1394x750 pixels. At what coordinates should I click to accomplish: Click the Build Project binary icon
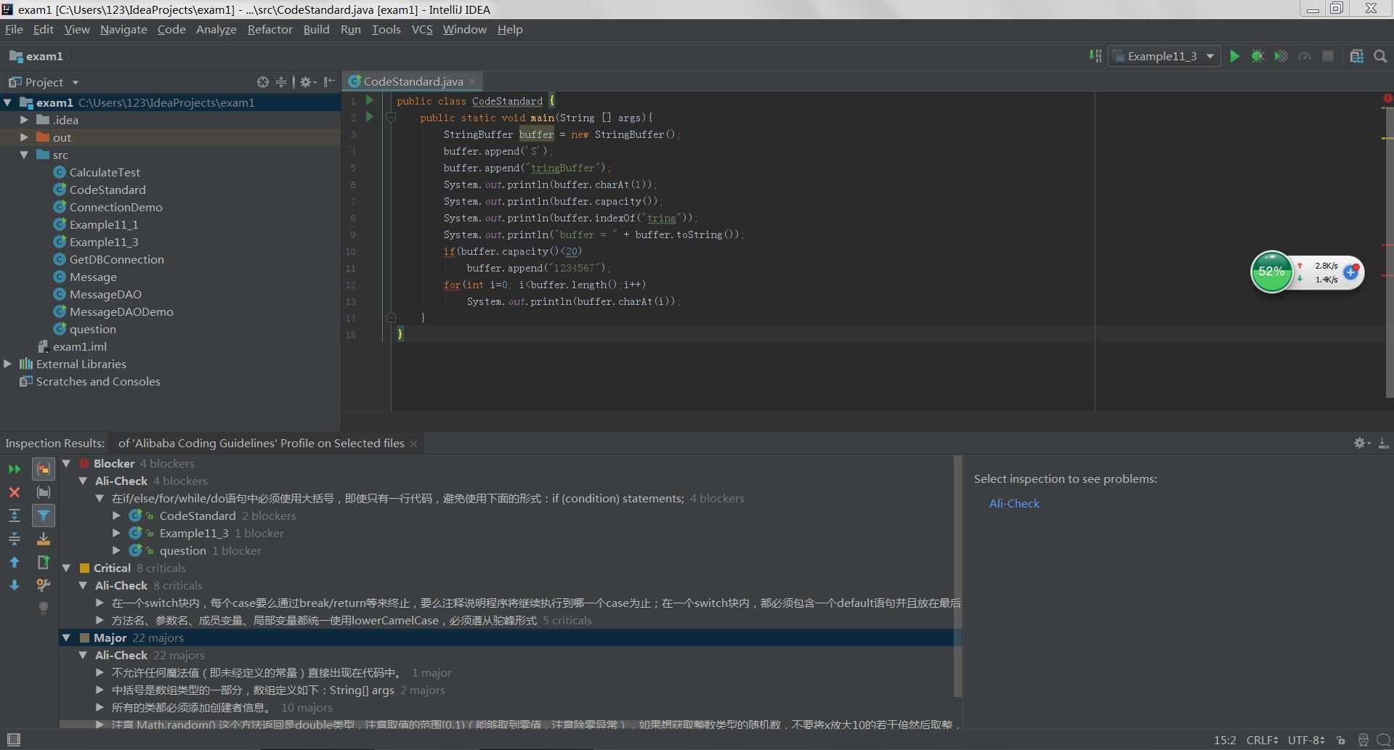(x=1095, y=56)
